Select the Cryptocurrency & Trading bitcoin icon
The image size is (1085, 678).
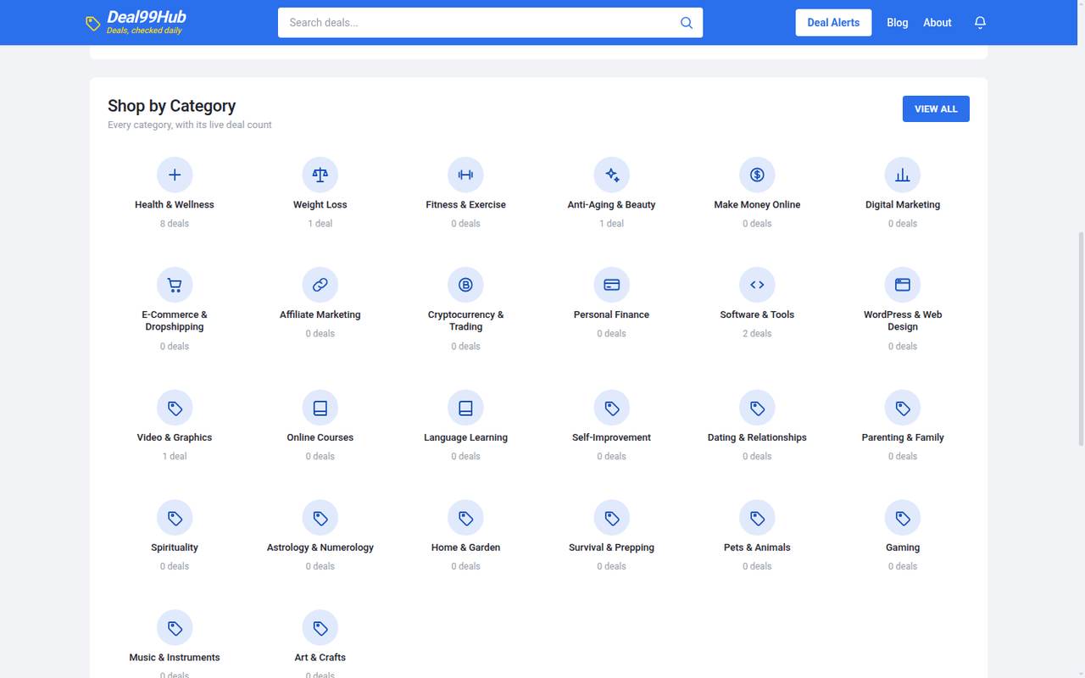(x=465, y=285)
